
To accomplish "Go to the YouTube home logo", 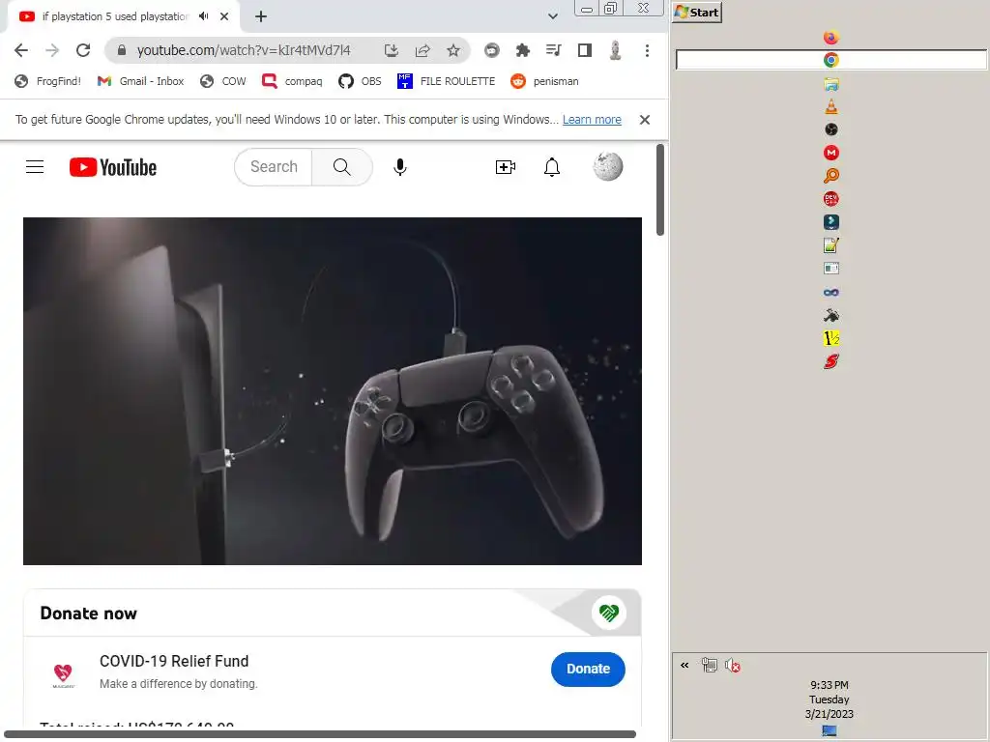I will pos(113,167).
